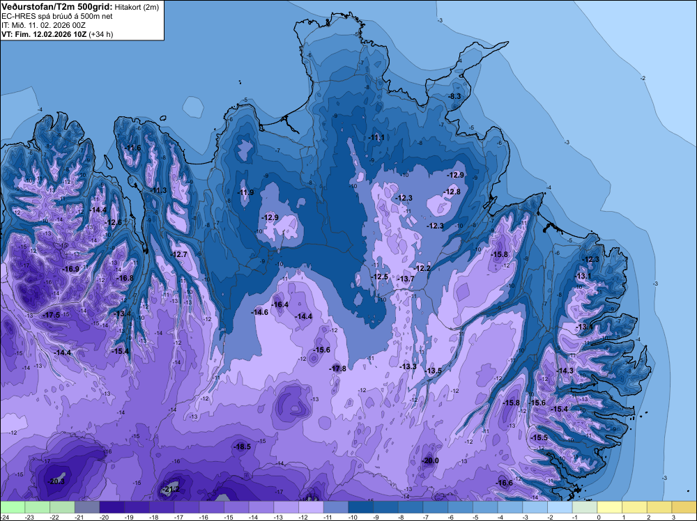Screen dimensions: 697x521
Task: Select the -15.5 temperature reading
Action: point(539,437)
